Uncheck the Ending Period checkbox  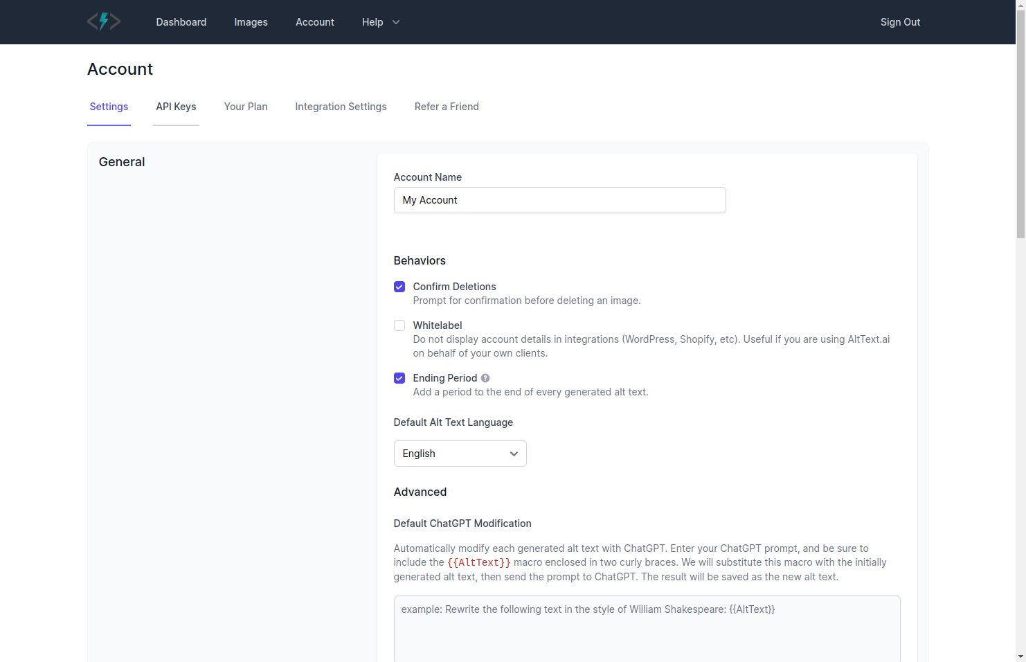[x=399, y=378]
